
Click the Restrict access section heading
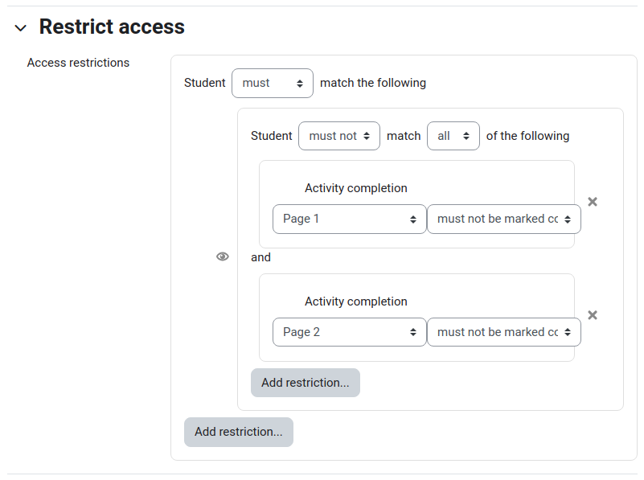pos(112,27)
